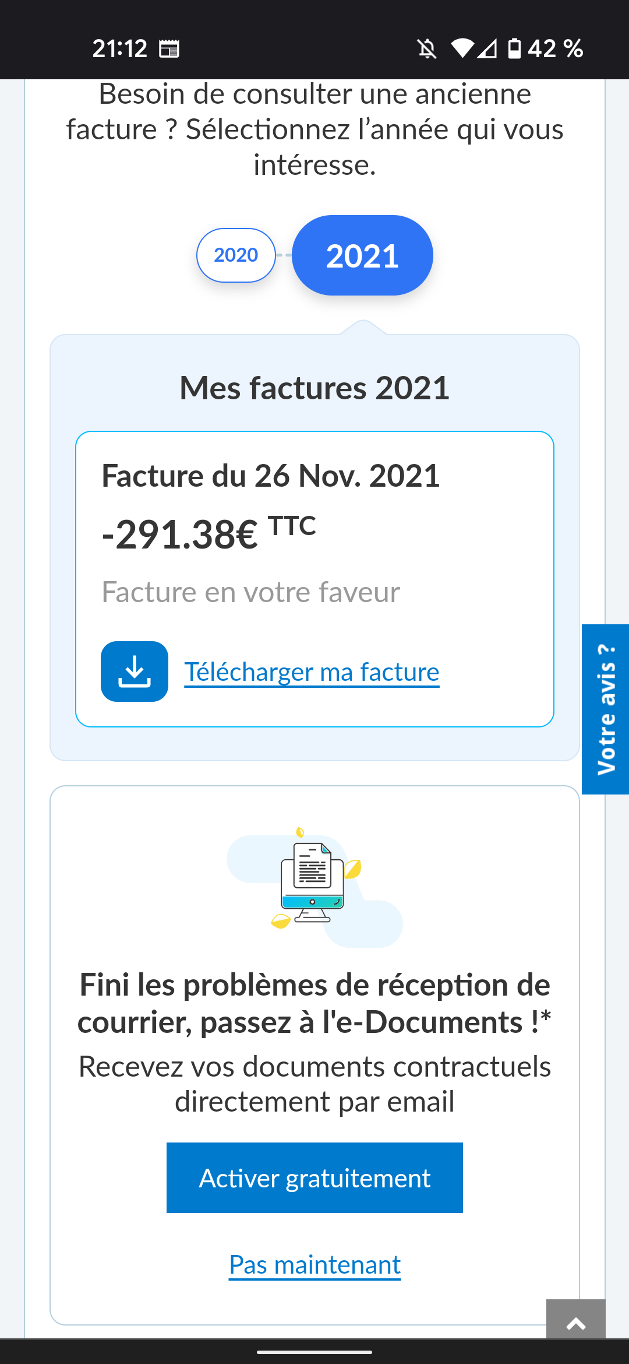The width and height of the screenshot is (629, 1364).
Task: Tap the calendar icon in the status bar
Action: tap(169, 49)
